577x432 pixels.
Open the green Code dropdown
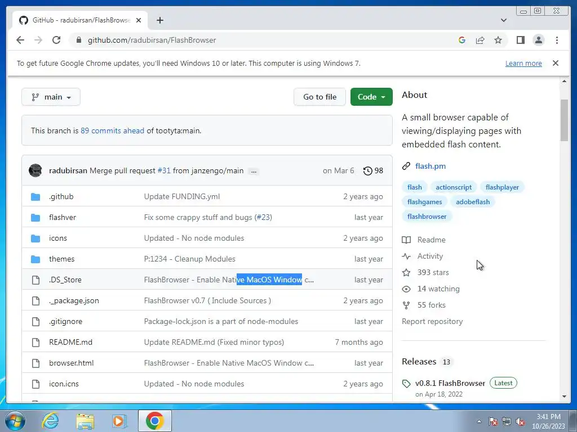point(371,97)
